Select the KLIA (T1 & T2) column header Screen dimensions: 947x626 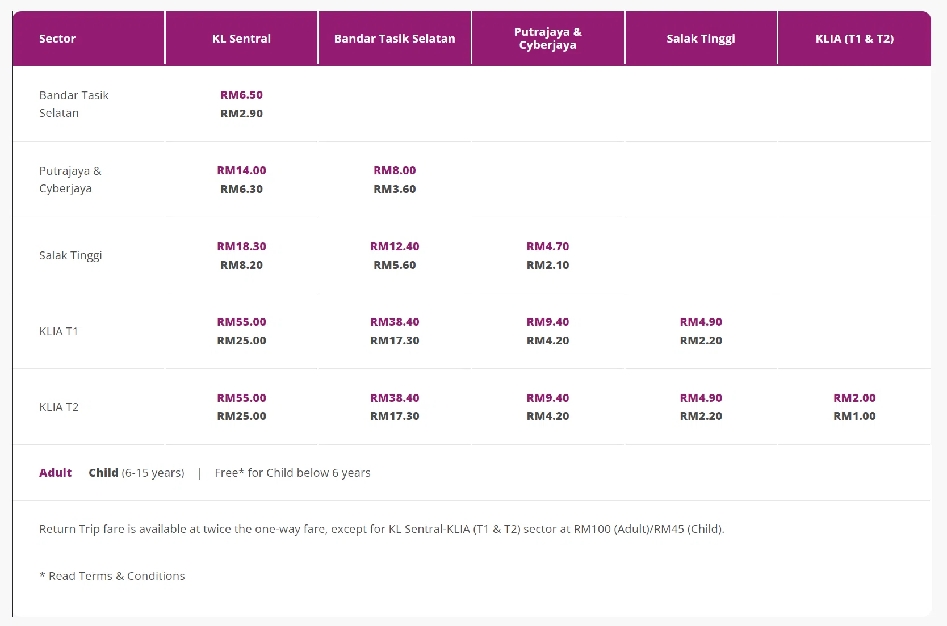854,39
